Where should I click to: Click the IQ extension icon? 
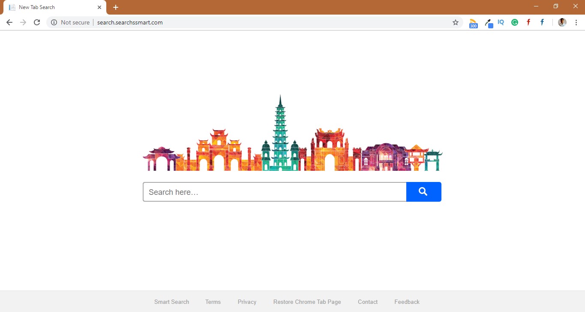click(501, 22)
